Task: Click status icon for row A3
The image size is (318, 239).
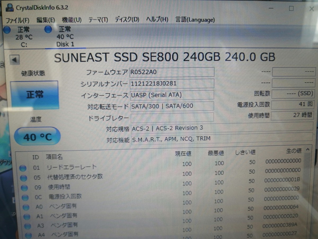Action: [x=28, y=226]
